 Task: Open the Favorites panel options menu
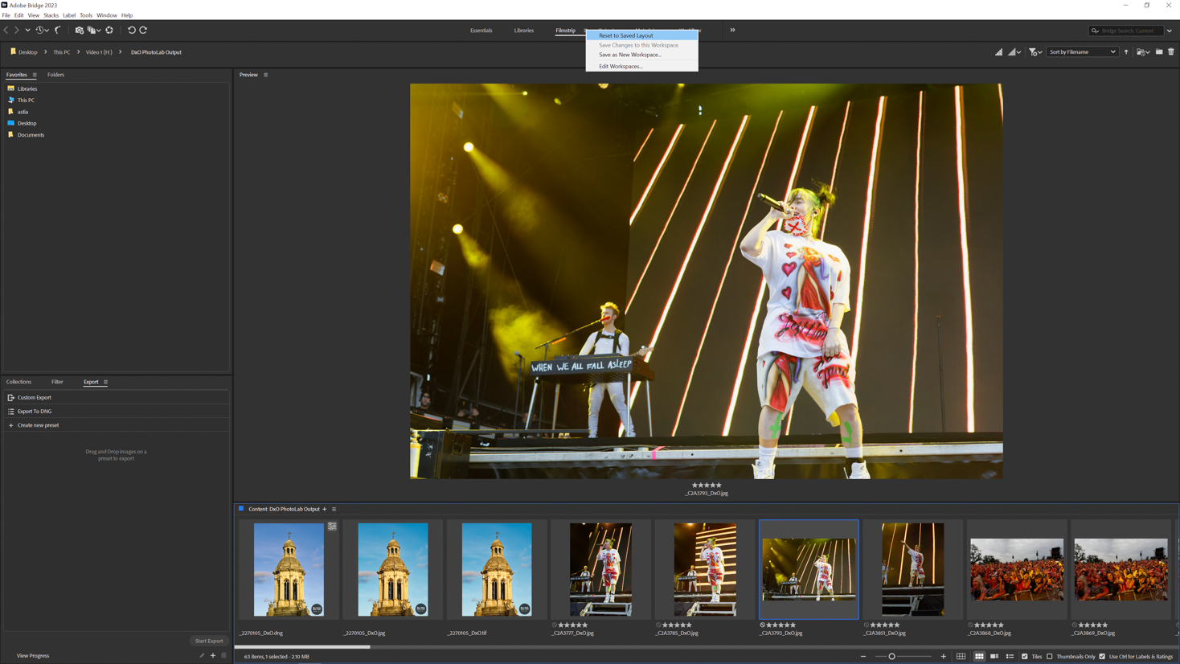coord(35,75)
